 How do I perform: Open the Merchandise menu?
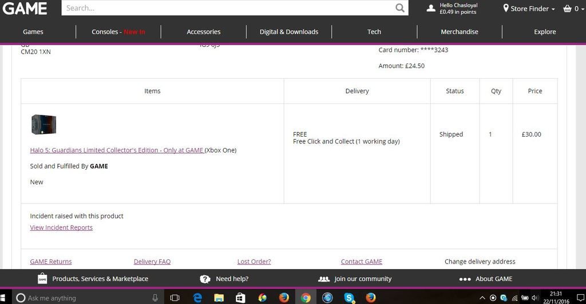460,31
